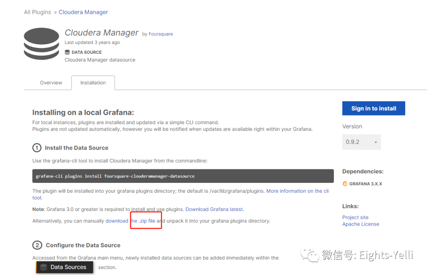427x275 pixels.
Task: Click the Sign in to install button
Action: pos(374,108)
